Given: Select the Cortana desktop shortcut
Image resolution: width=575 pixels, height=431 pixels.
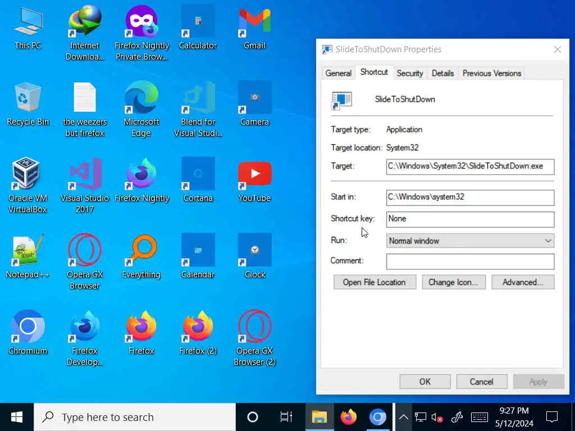Looking at the screenshot, I should click(x=198, y=181).
